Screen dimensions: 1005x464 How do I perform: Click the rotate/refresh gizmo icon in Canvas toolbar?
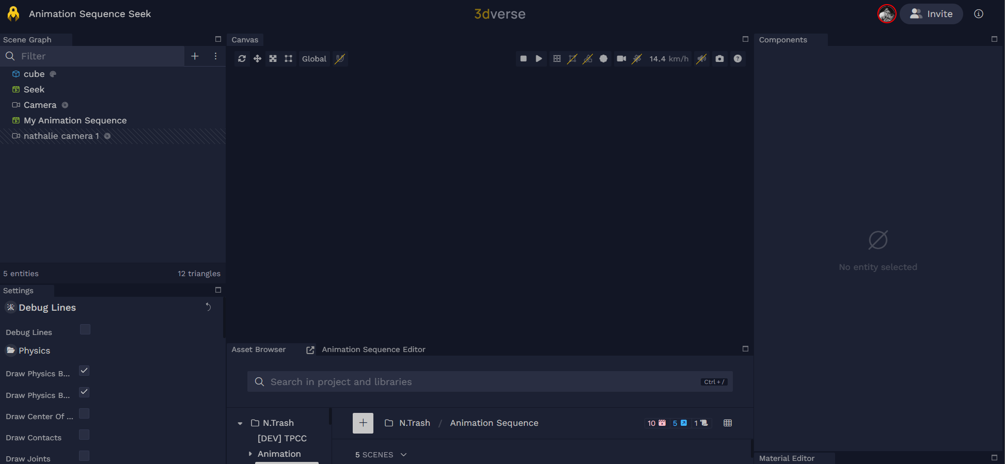pyautogui.click(x=242, y=59)
